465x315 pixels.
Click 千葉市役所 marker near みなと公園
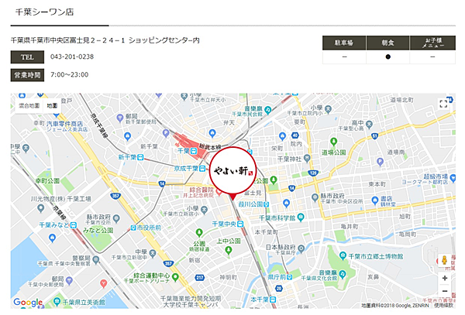click(x=116, y=218)
